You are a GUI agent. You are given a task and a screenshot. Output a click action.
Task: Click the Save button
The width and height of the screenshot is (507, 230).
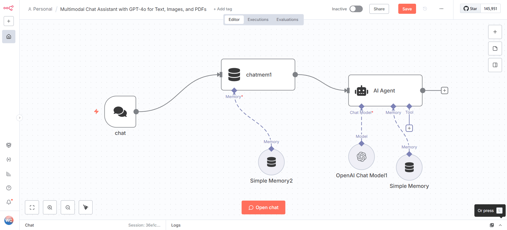coord(407,9)
